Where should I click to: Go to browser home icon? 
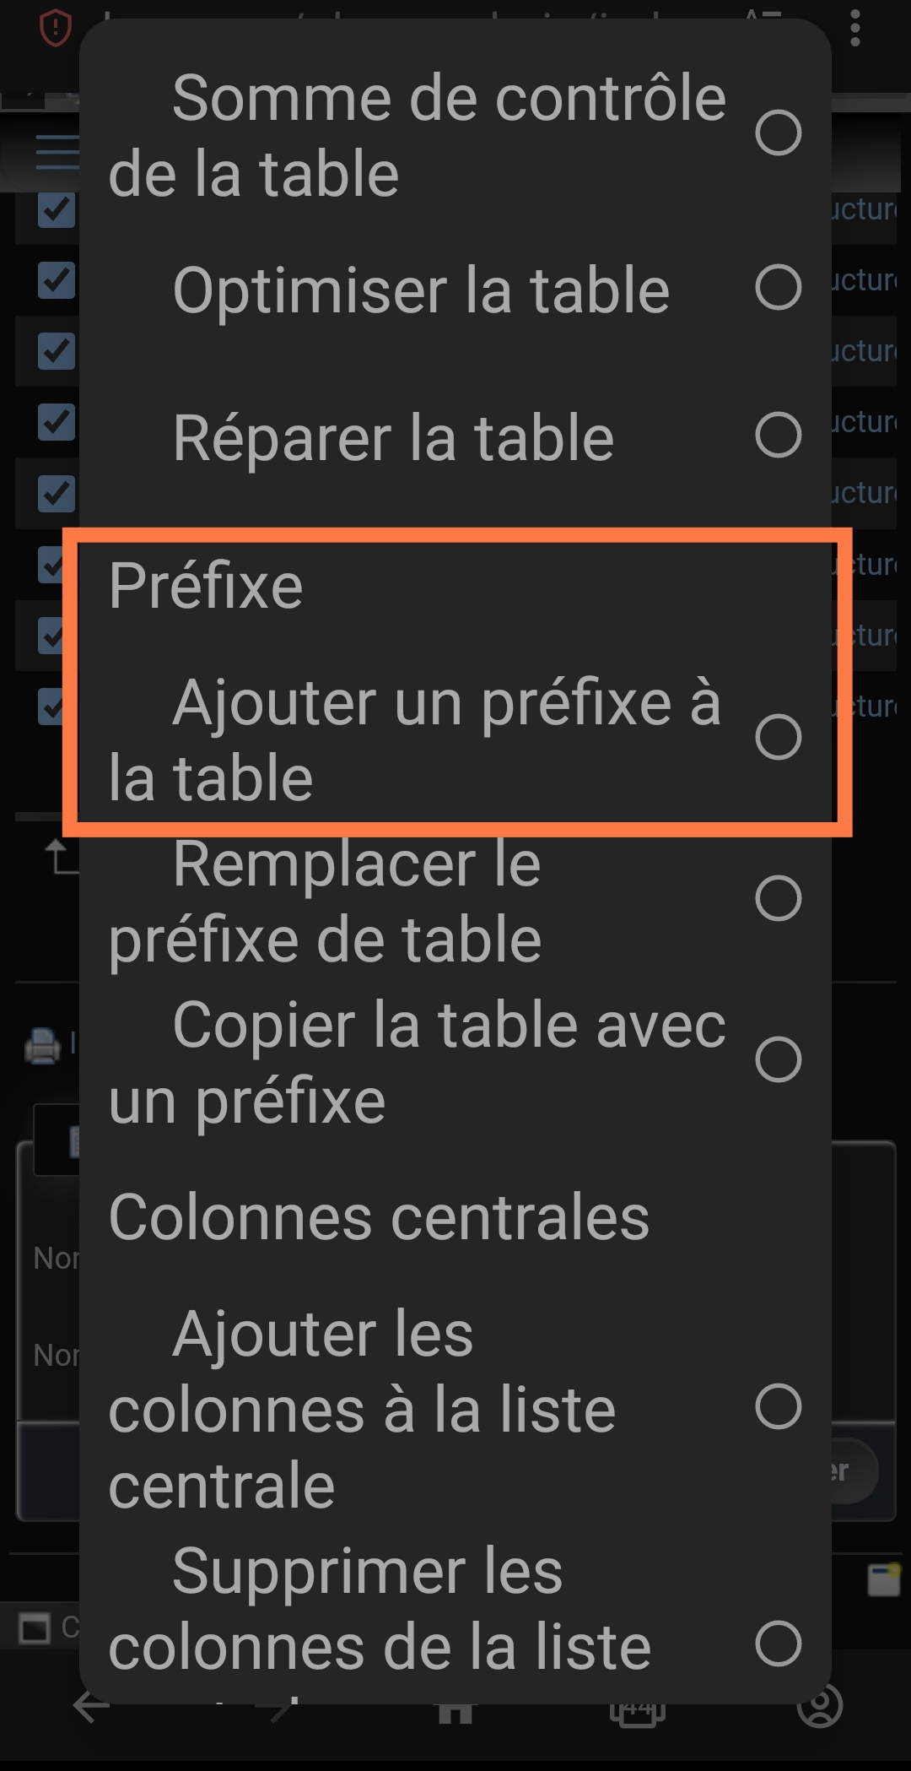pyautogui.click(x=455, y=1709)
